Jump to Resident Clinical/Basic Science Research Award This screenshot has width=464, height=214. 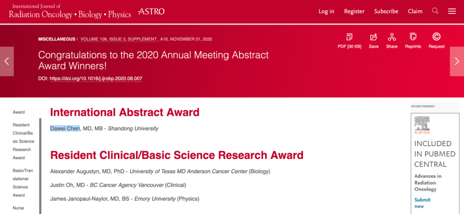coord(24,141)
